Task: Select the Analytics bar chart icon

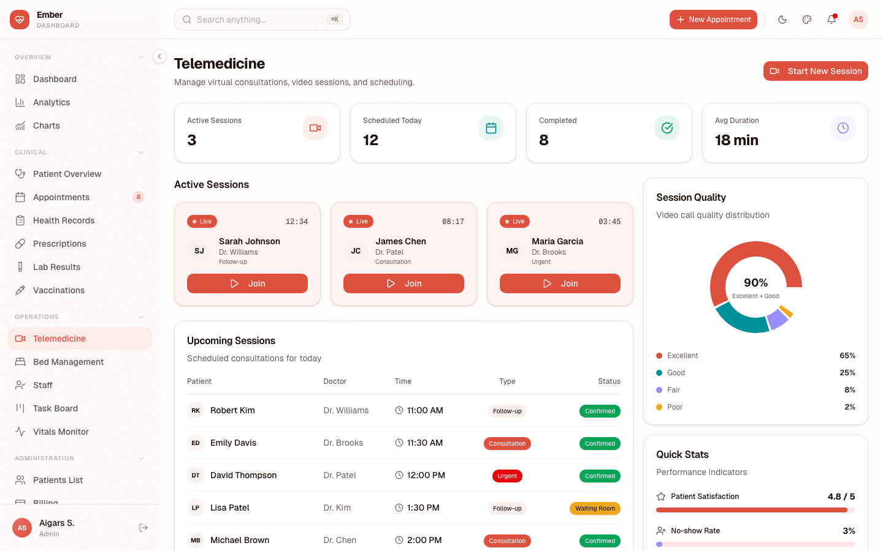Action: (x=20, y=102)
